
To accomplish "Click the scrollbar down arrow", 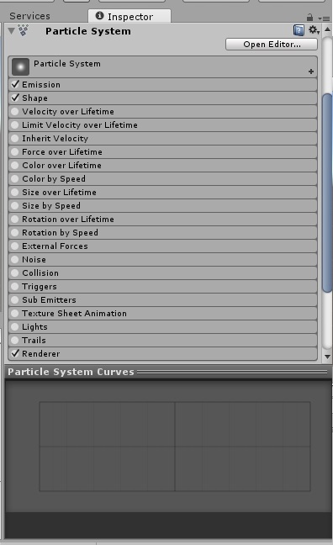I will (x=327, y=357).
